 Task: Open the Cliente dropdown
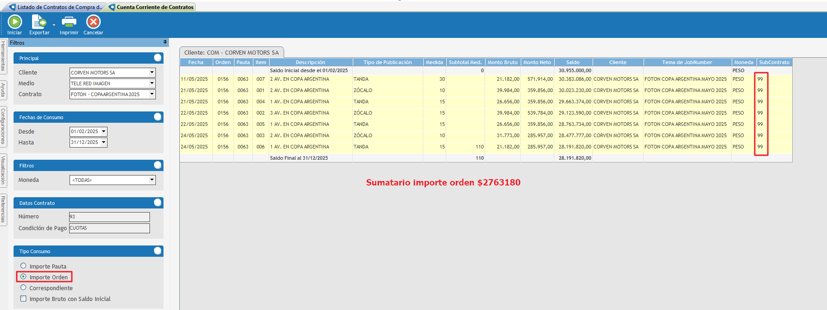point(152,72)
